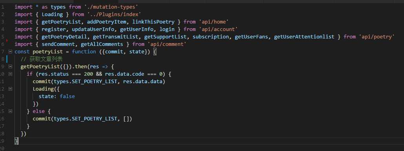404x151 pixels.
Task: Click the getTransmitList identifier
Action: (115, 37)
